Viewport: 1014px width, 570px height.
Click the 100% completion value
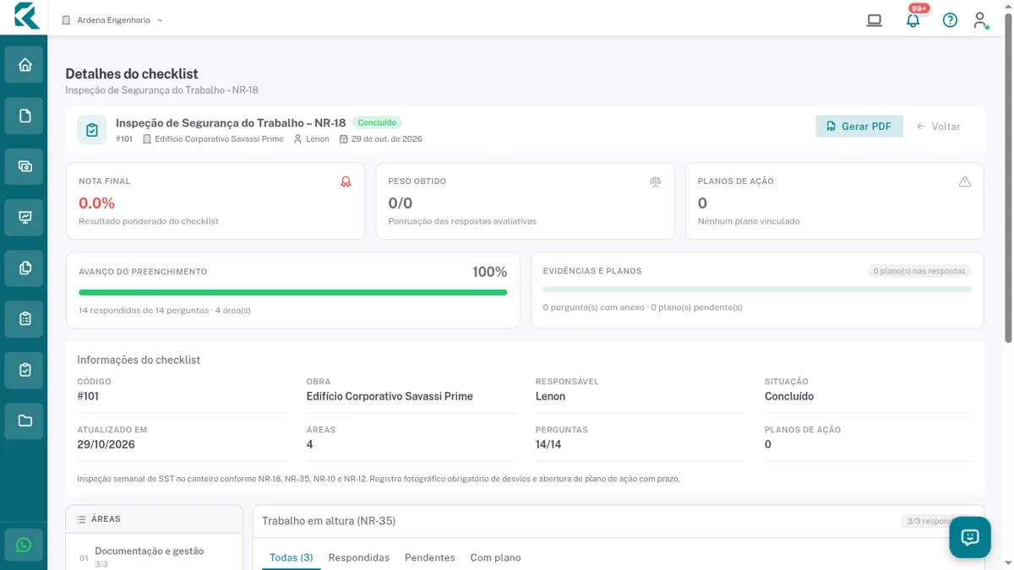coord(490,272)
